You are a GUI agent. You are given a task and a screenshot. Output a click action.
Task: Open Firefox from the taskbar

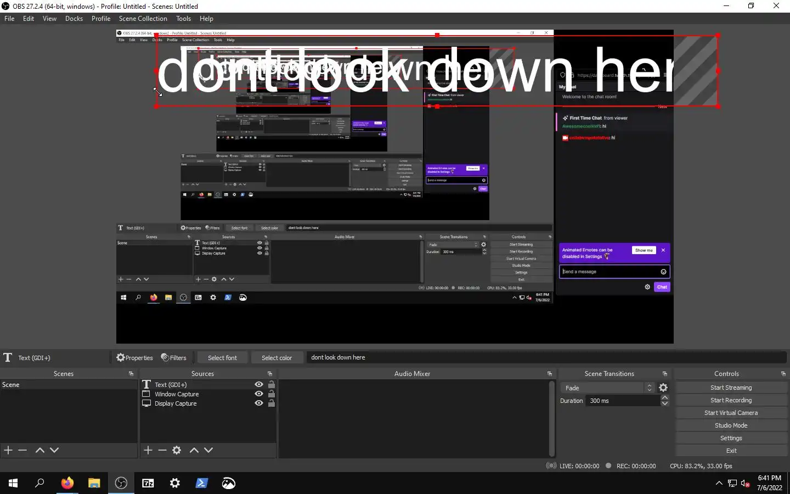67,483
